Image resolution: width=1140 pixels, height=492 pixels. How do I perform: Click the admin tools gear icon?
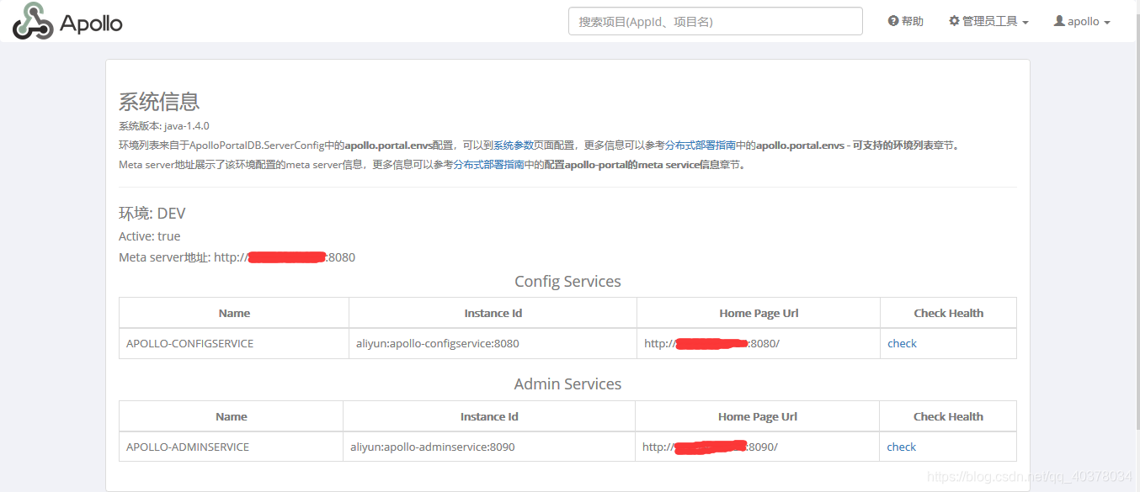[x=954, y=21]
